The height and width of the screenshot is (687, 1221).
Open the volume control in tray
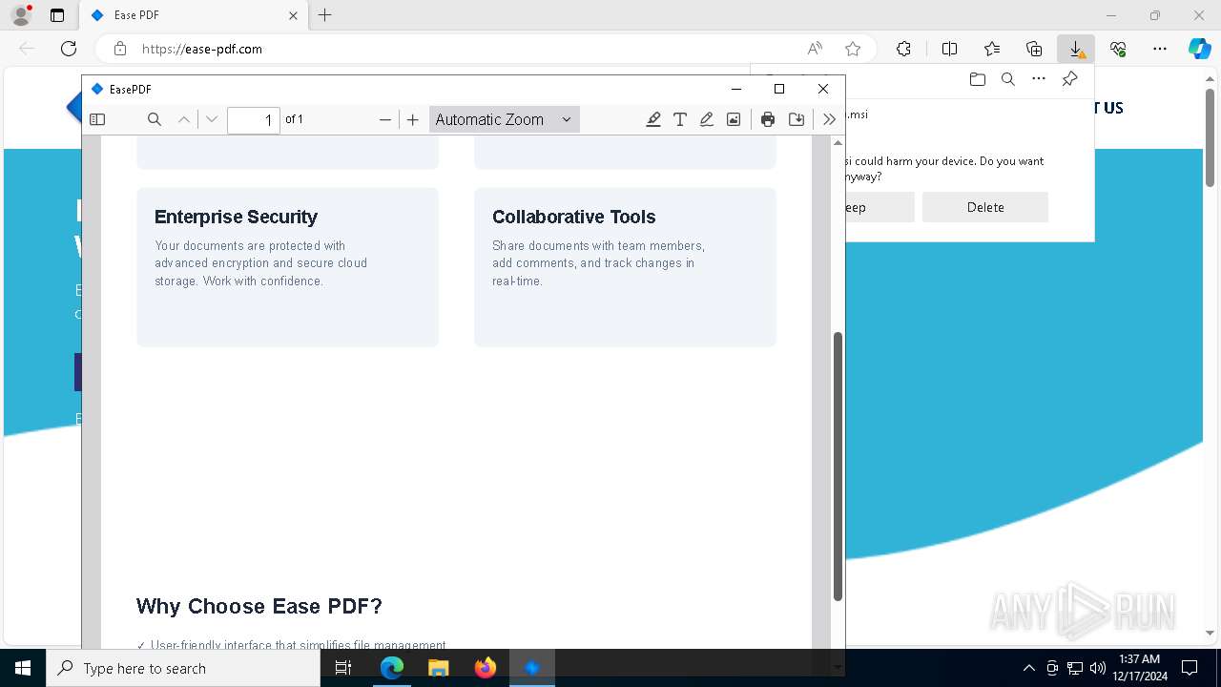pyautogui.click(x=1097, y=668)
